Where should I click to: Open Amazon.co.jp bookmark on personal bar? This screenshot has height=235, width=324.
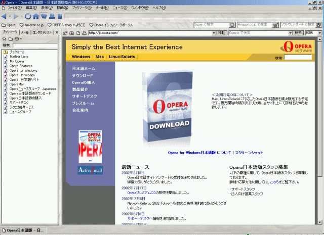click(31, 25)
